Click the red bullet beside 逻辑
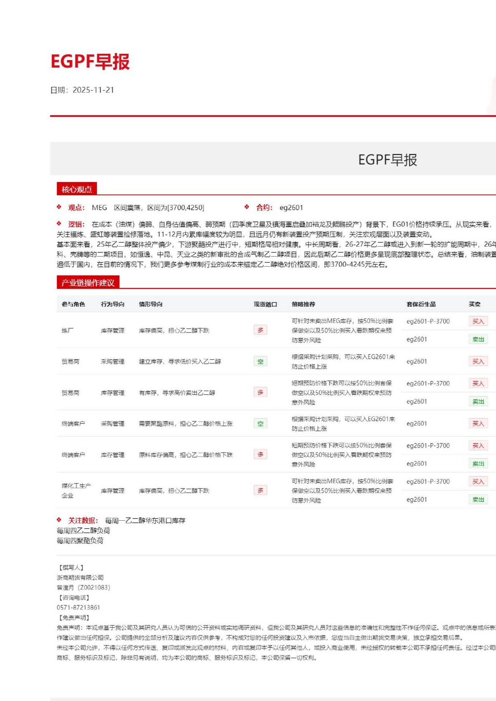The width and height of the screenshot is (496, 701). coord(59,224)
